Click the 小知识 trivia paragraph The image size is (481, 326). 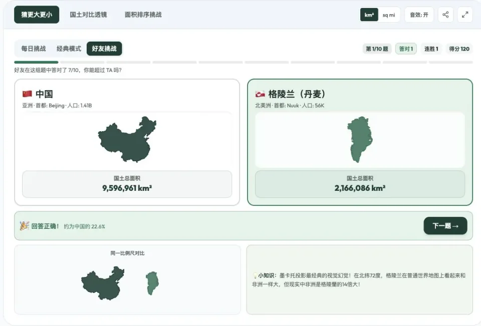(x=359, y=280)
